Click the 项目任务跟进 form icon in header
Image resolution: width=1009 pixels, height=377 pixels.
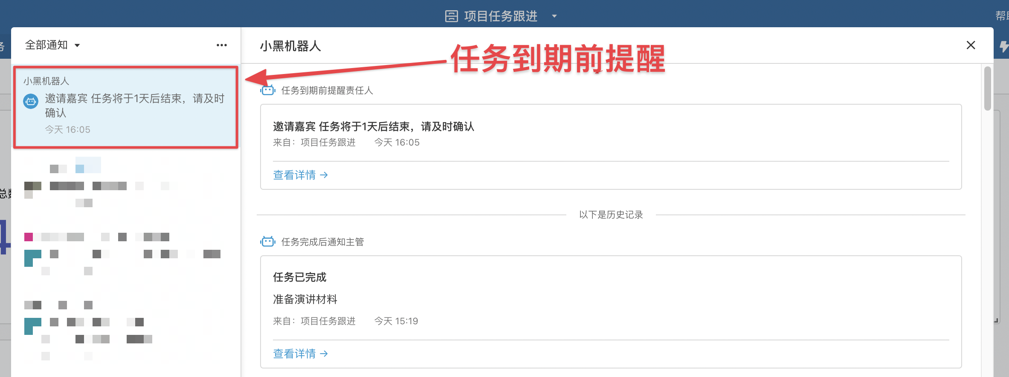[451, 16]
